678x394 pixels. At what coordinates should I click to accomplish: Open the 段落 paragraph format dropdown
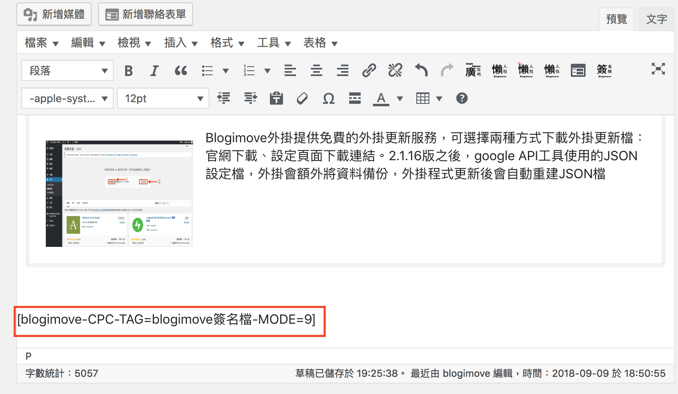[67, 71]
